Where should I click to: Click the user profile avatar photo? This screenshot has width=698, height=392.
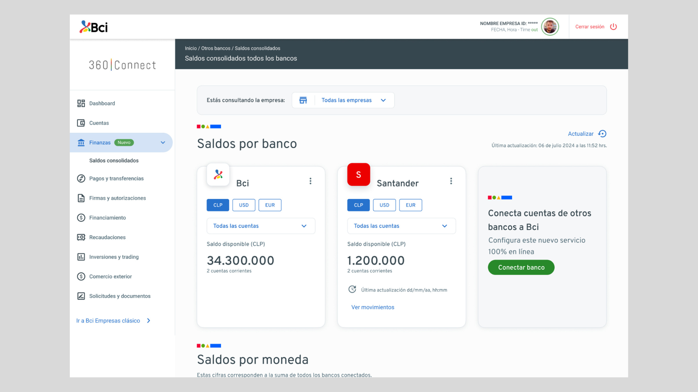[550, 26]
